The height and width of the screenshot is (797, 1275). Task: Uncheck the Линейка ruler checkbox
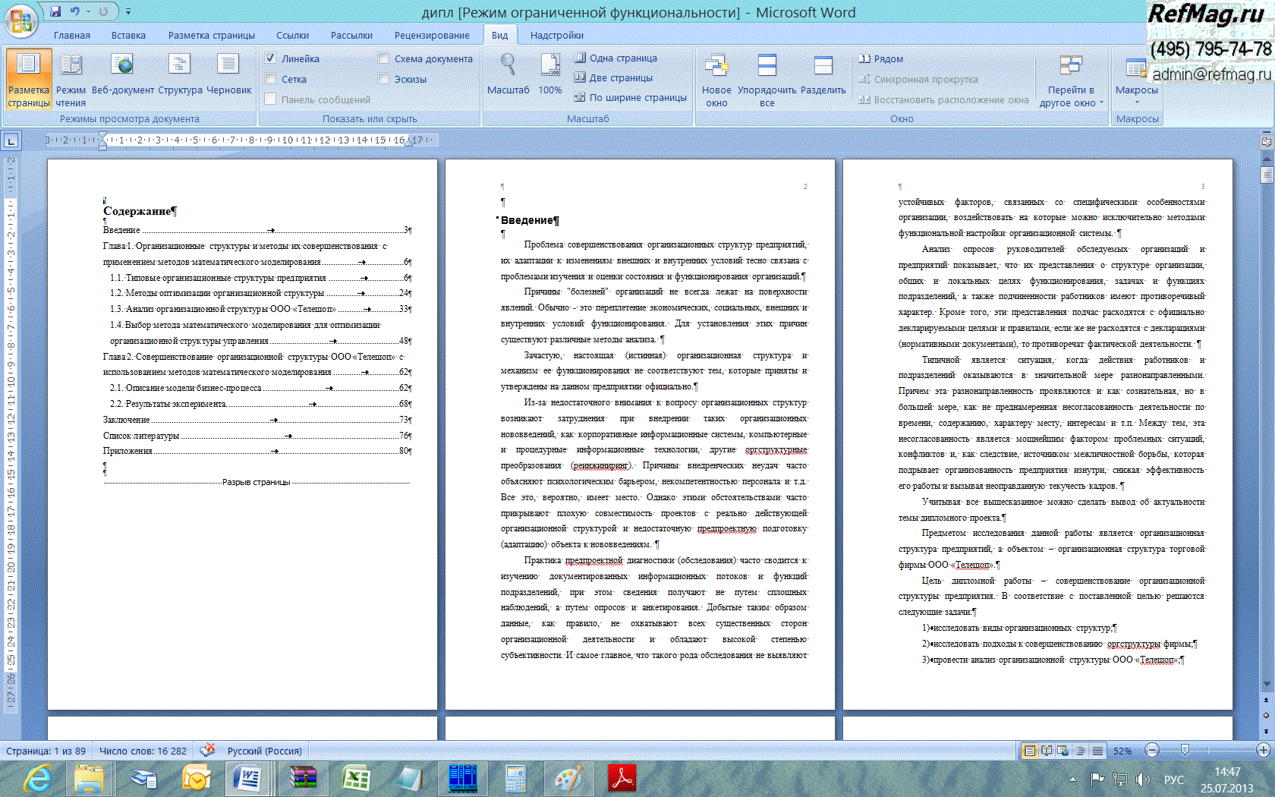click(271, 58)
